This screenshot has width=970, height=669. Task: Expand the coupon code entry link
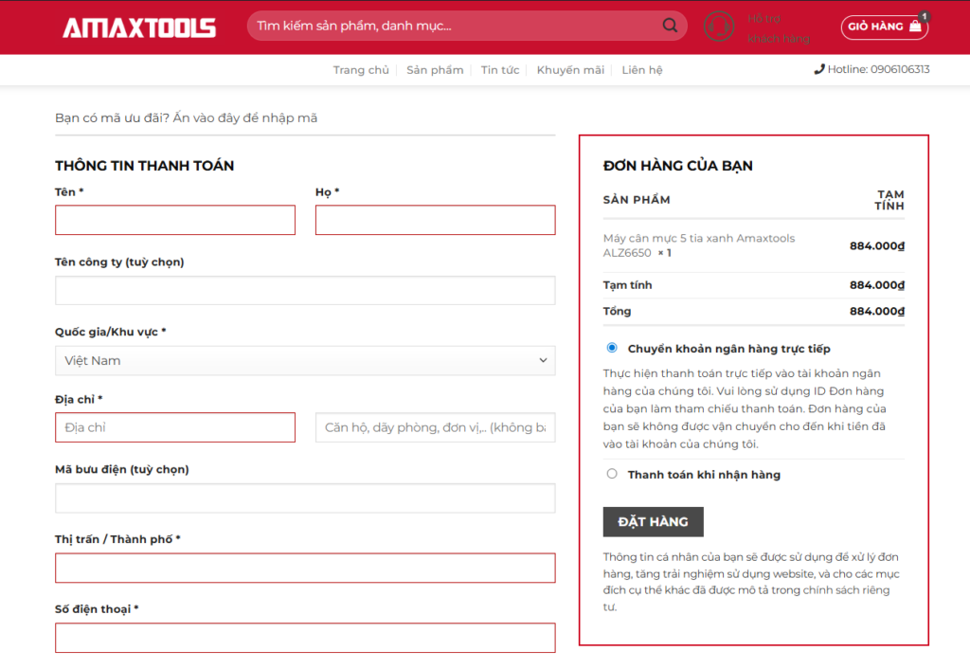pyautogui.click(x=187, y=118)
